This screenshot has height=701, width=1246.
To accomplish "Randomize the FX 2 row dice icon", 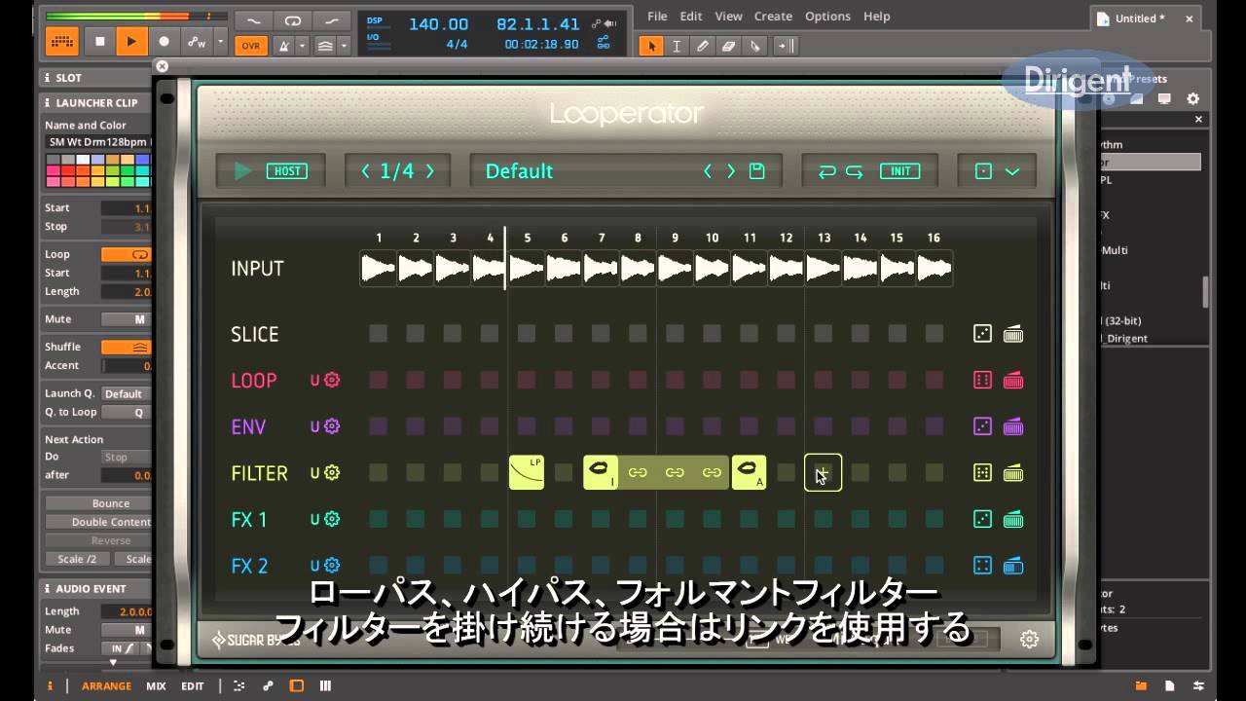I will point(983,566).
